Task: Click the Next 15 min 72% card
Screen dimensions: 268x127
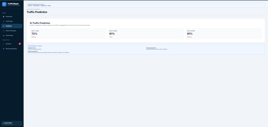Action: 68,34
